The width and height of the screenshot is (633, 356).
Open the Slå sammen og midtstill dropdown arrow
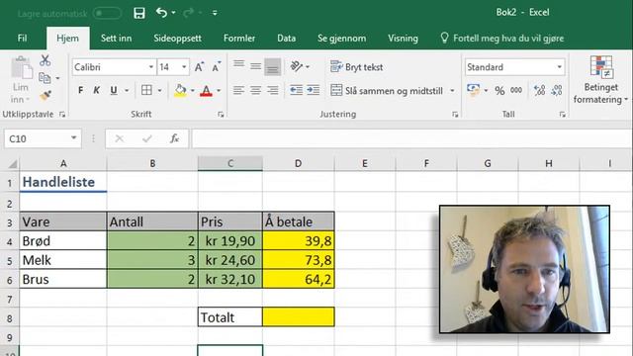tap(452, 91)
